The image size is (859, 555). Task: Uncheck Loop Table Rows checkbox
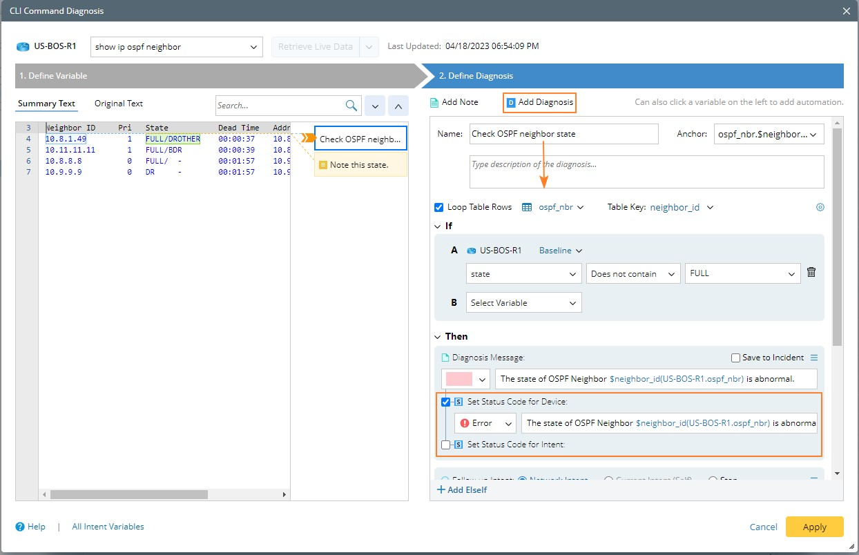coord(439,207)
